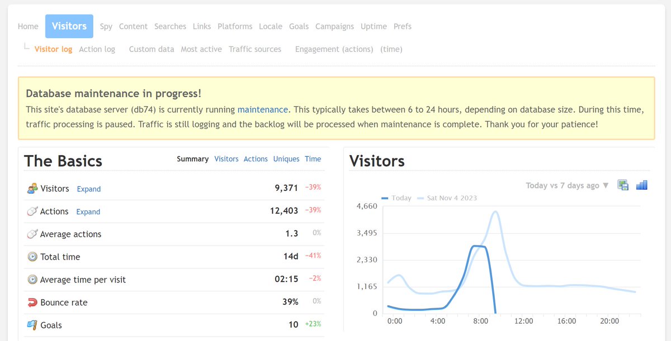
Task: Select the Custom data sub-tab
Action: pyautogui.click(x=152, y=49)
